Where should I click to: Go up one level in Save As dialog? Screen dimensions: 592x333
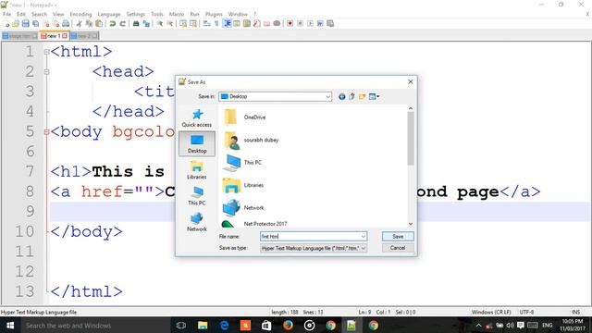point(351,96)
